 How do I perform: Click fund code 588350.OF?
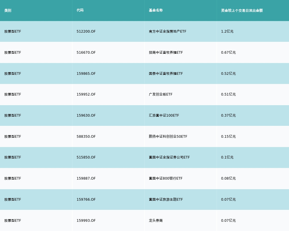[86, 137]
